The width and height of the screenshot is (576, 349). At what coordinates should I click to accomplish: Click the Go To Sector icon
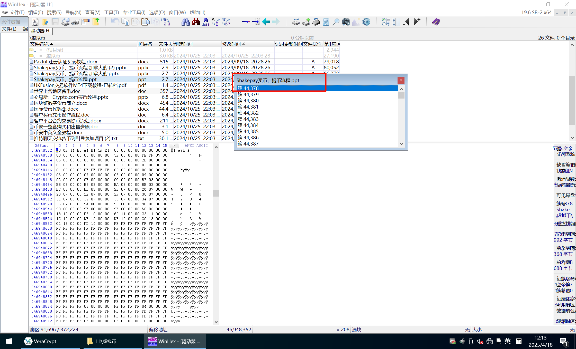coord(256,22)
